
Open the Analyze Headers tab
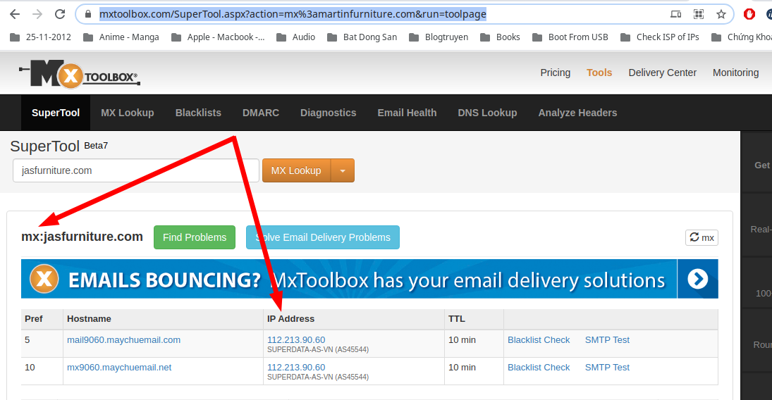coord(577,113)
